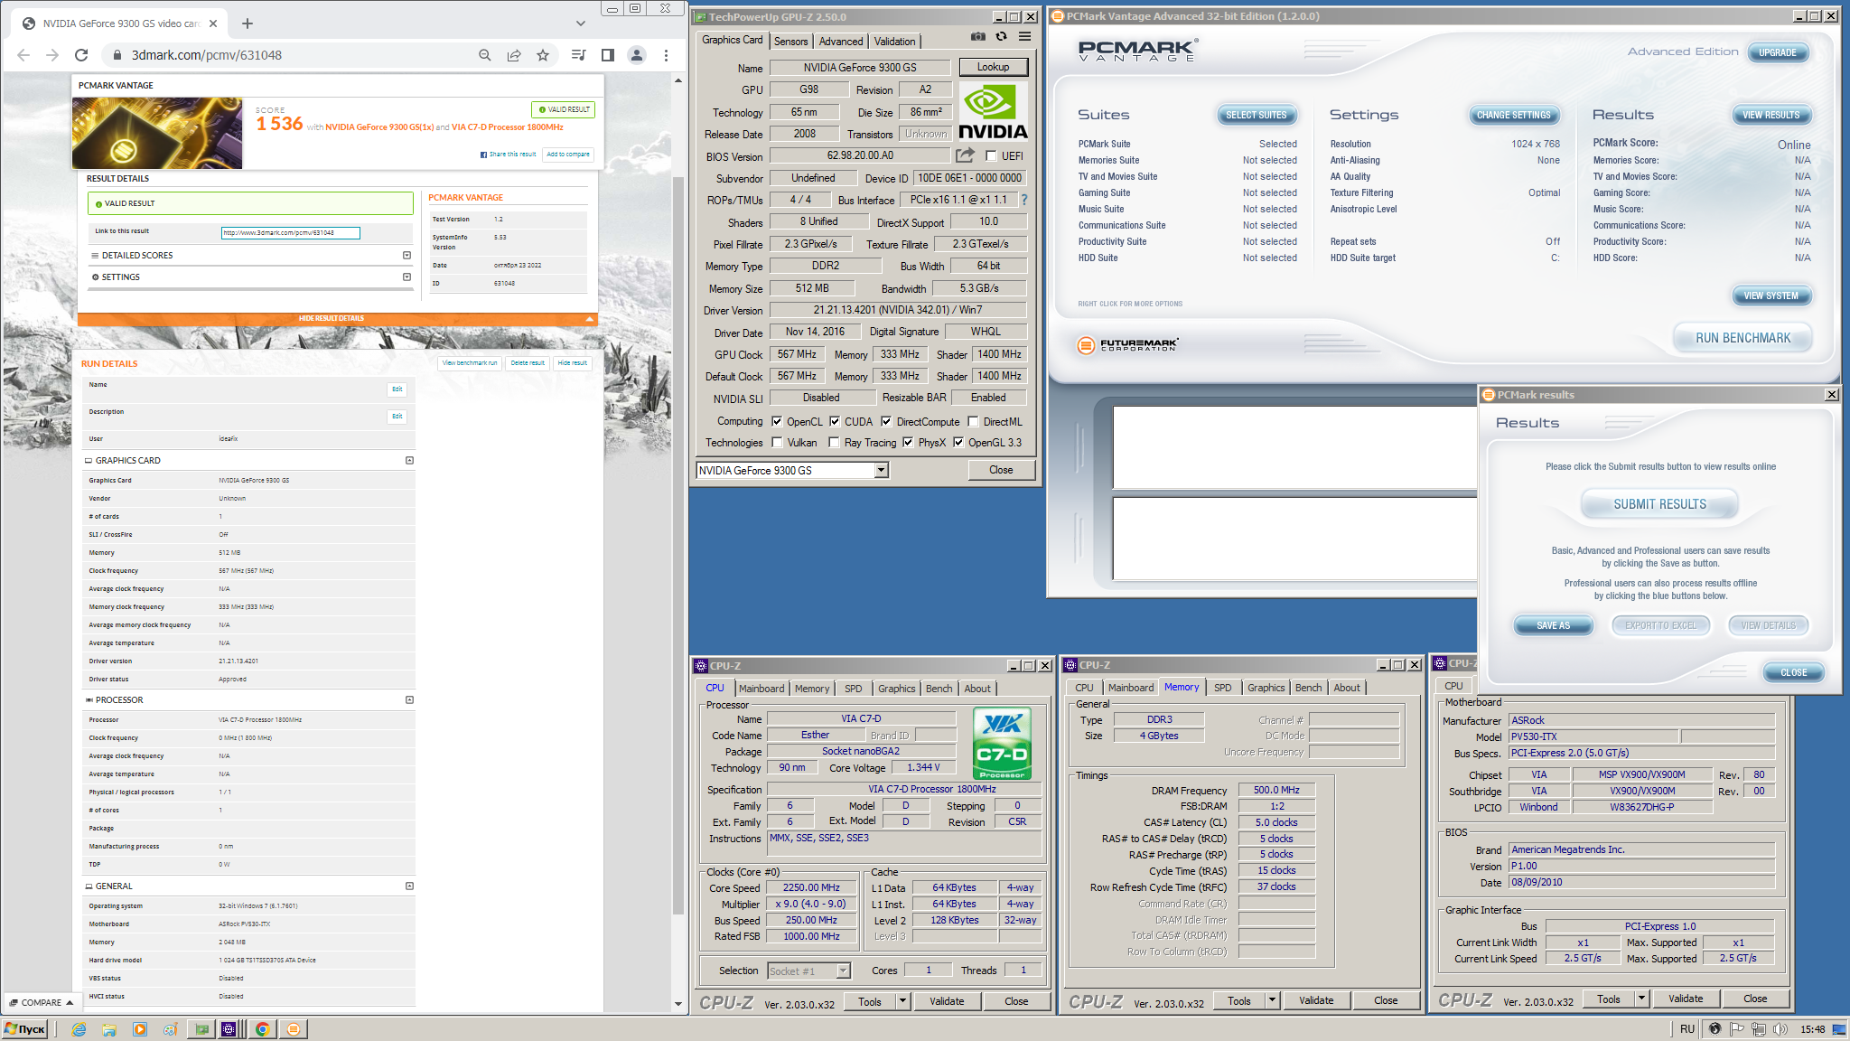The image size is (1850, 1041).
Task: Toggle the UEFI checkbox in GPU-Z
Action: (x=991, y=155)
